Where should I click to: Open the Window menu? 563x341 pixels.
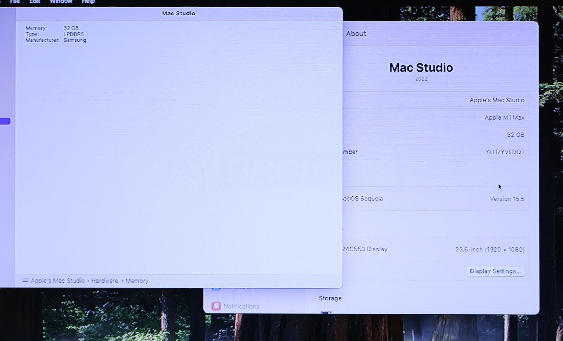pyautogui.click(x=61, y=2)
